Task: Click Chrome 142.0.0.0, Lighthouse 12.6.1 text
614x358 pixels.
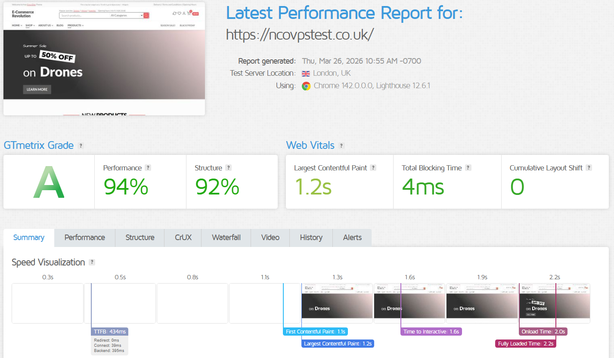Action: coord(372,86)
